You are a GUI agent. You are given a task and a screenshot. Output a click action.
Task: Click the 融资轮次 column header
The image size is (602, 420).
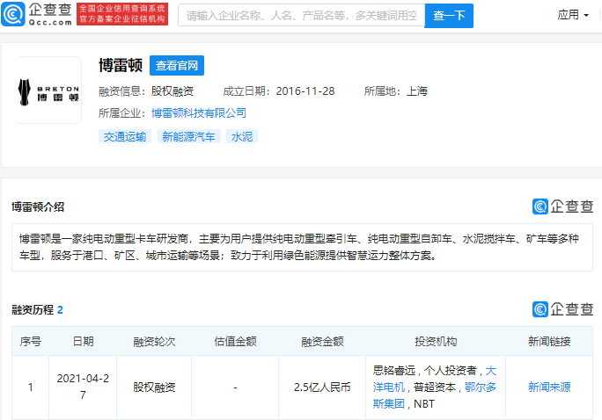click(154, 341)
